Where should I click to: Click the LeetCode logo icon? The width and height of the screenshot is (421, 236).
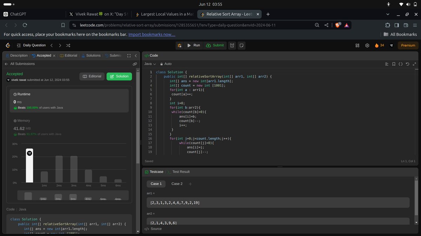pyautogui.click(x=8, y=45)
